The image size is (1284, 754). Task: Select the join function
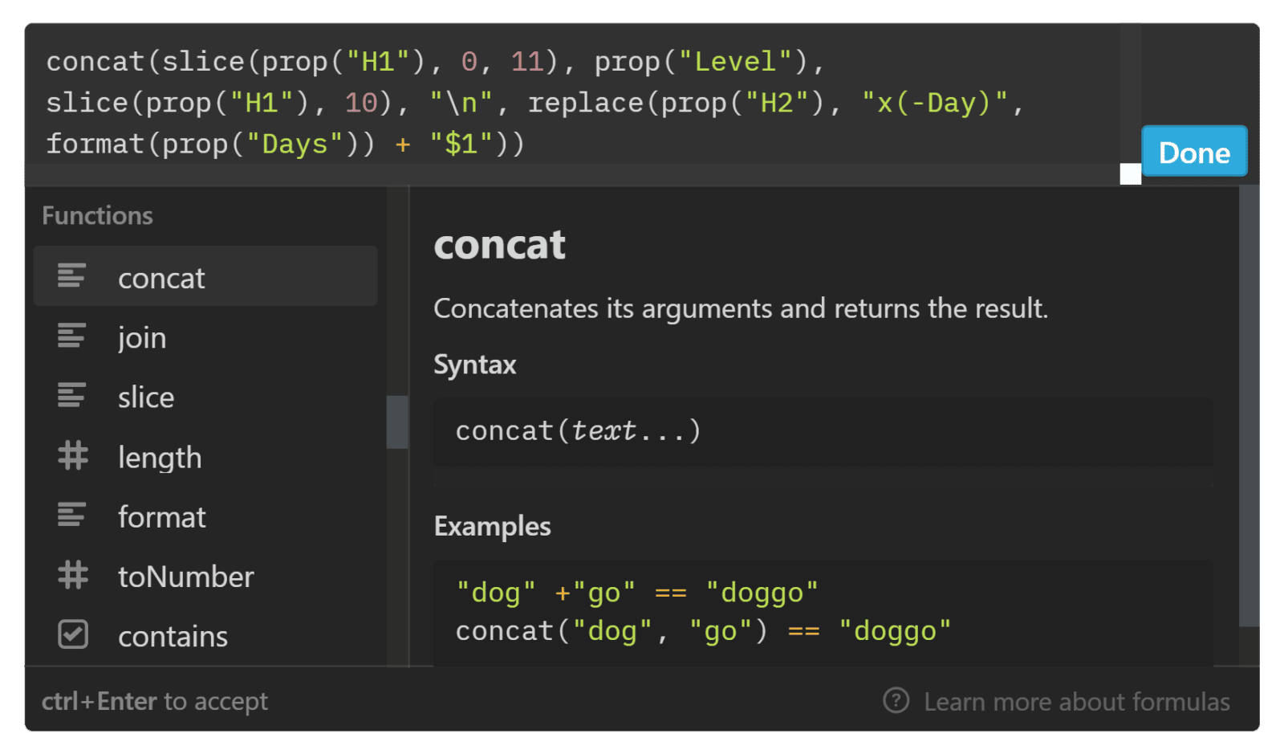pyautogui.click(x=205, y=336)
